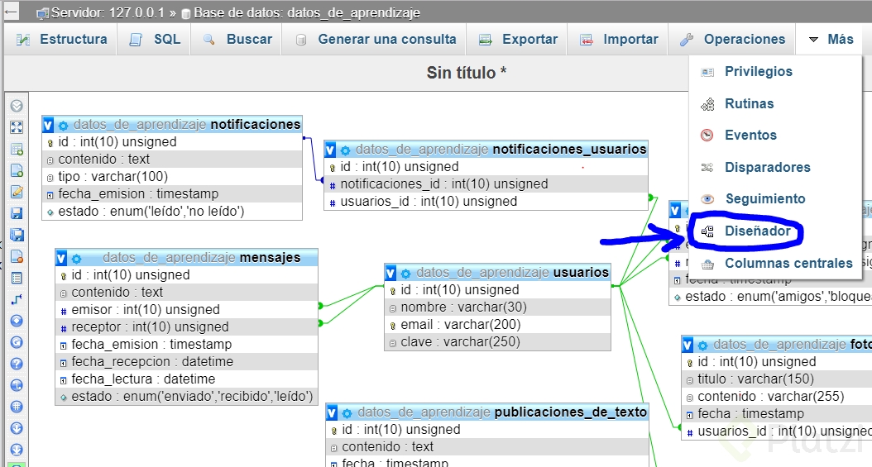
Task: Click the create table icon
Action: tap(17, 278)
